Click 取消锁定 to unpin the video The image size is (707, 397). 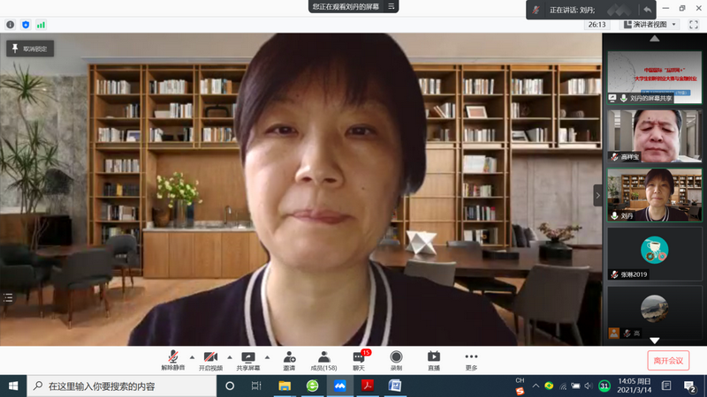point(30,49)
